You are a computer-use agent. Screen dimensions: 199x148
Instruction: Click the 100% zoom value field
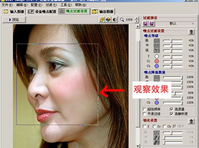[129, 20]
